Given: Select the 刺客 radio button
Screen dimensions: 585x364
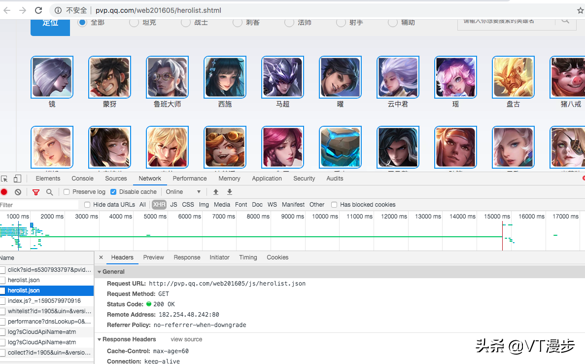Looking at the screenshot, I should 237,22.
